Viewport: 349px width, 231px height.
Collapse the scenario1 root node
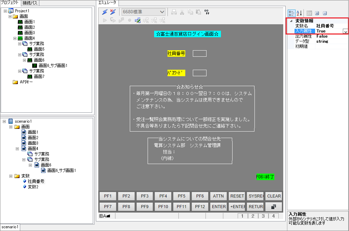click(x=4, y=121)
